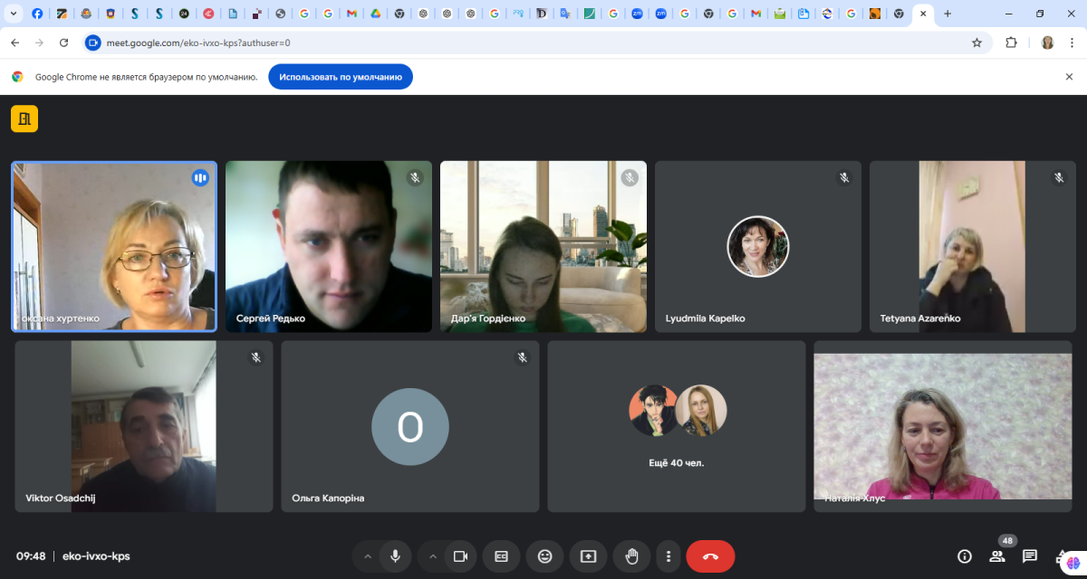
Task: Open the three-dot more options menu
Action: pos(669,556)
